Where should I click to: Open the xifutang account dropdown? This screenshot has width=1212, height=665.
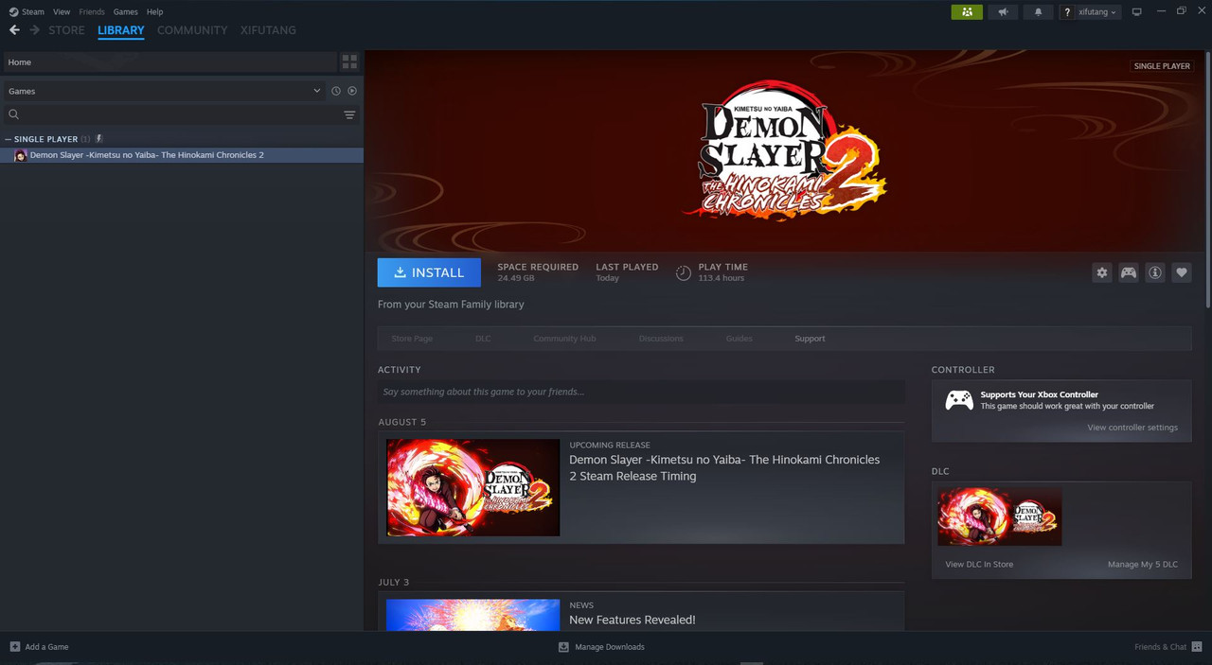point(1091,11)
